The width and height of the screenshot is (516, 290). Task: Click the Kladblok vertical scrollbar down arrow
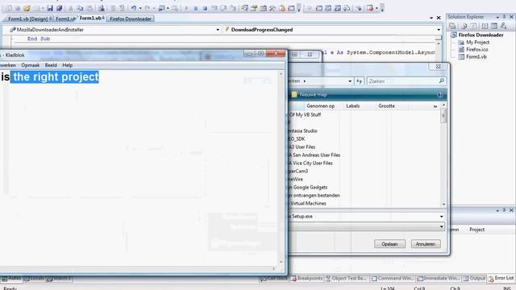point(281,262)
